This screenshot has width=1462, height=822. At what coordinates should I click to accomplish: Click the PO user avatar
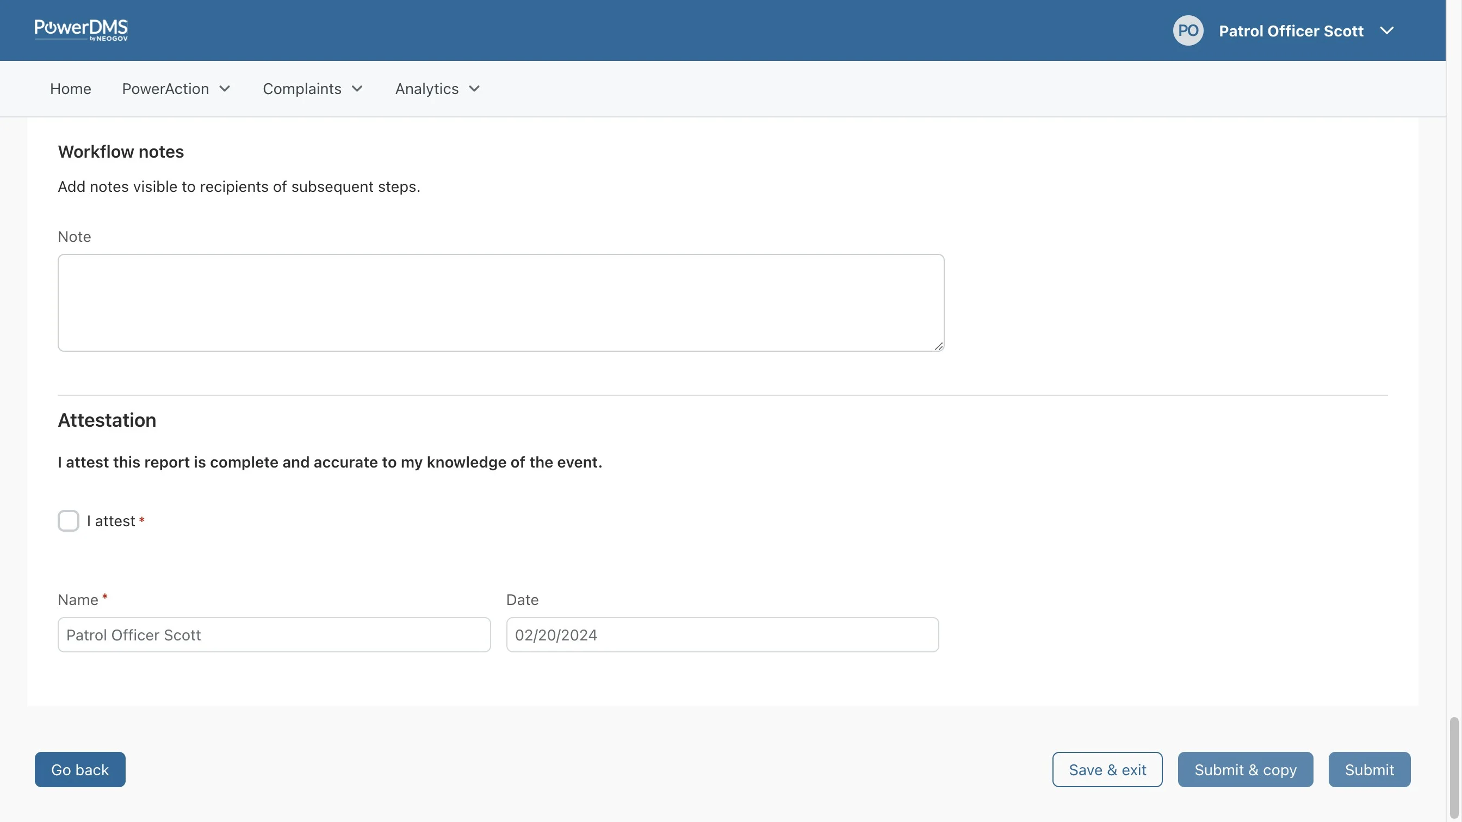pos(1188,30)
